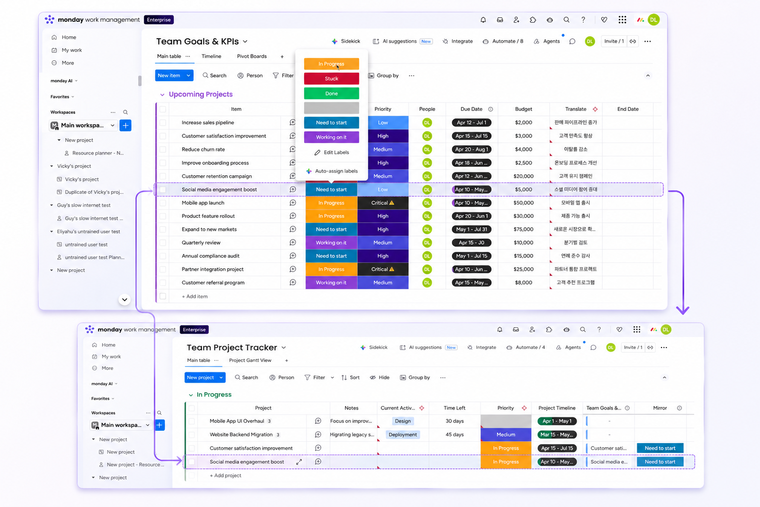Open three-dot board menu in Team Goals & KPIs header
The image size is (760, 507).
tap(648, 41)
